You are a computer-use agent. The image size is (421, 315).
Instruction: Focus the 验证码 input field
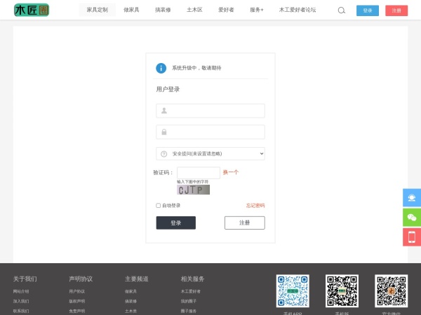pos(199,173)
